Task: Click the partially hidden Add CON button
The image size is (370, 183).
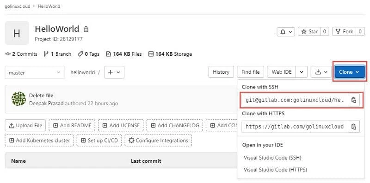Action: coord(222,125)
